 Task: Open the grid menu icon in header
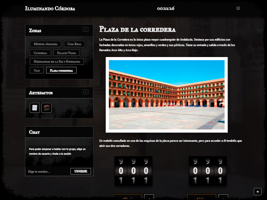[x=238, y=8]
